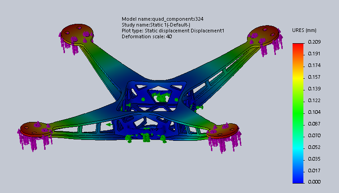Select the 0.209 maximum legend value
The image size is (339, 193).
point(314,42)
